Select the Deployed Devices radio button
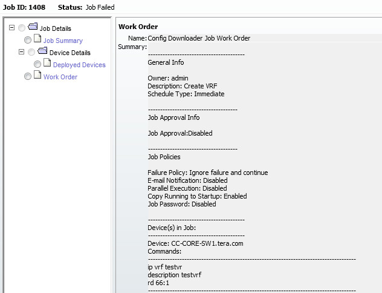Image resolution: width=382 pixels, height=293 pixels. pos(37,64)
